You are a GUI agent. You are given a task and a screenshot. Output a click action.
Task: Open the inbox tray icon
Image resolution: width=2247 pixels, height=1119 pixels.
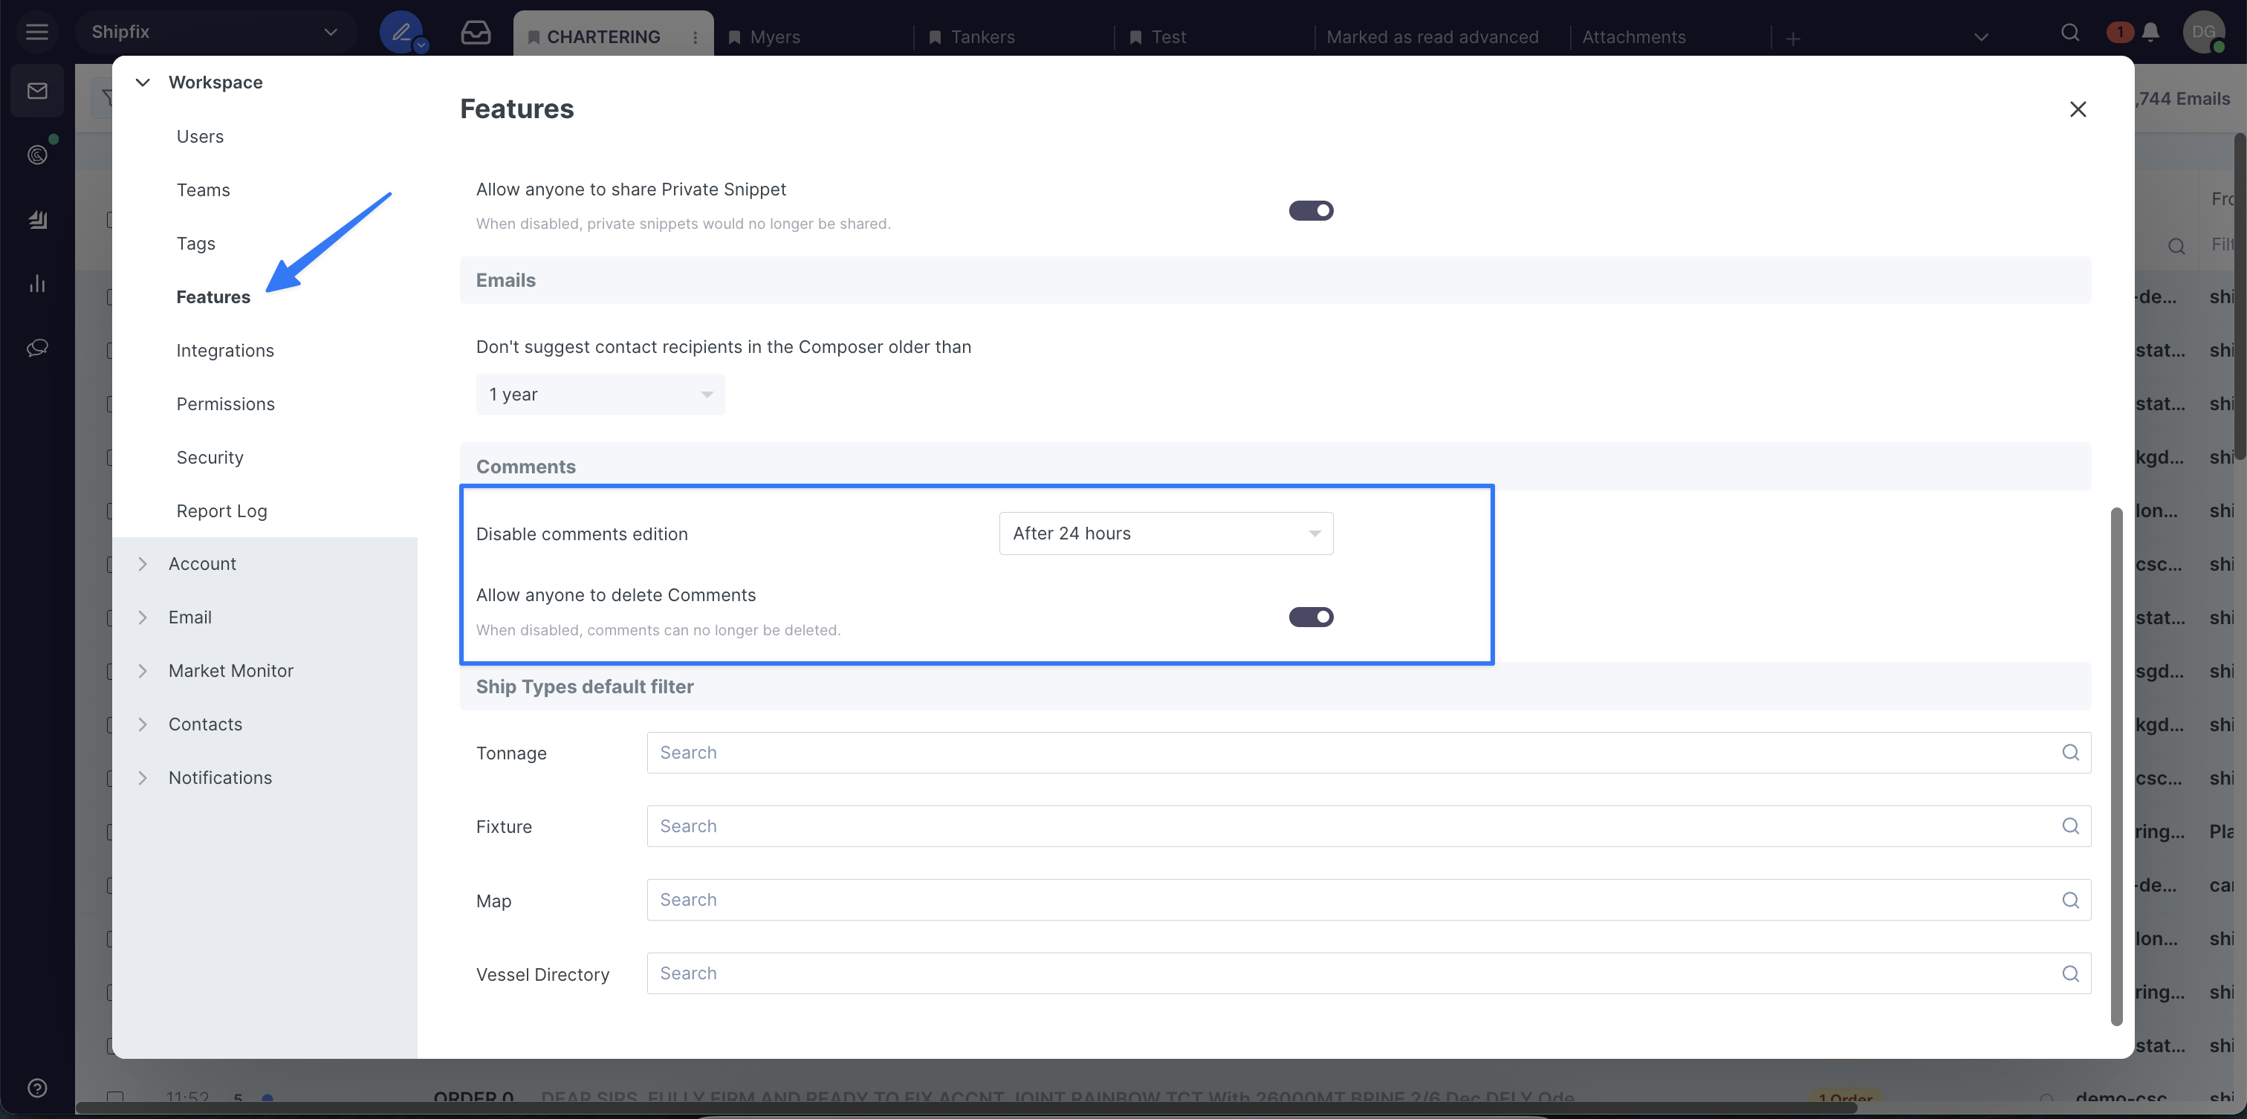(x=476, y=33)
